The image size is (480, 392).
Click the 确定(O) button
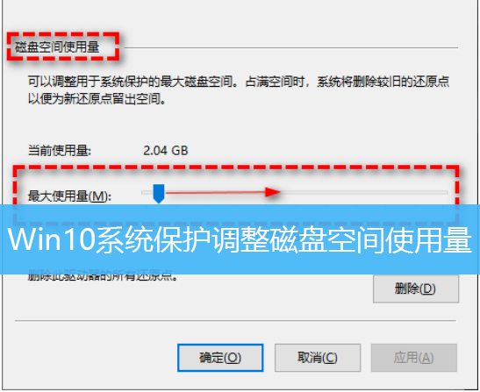[220, 358]
